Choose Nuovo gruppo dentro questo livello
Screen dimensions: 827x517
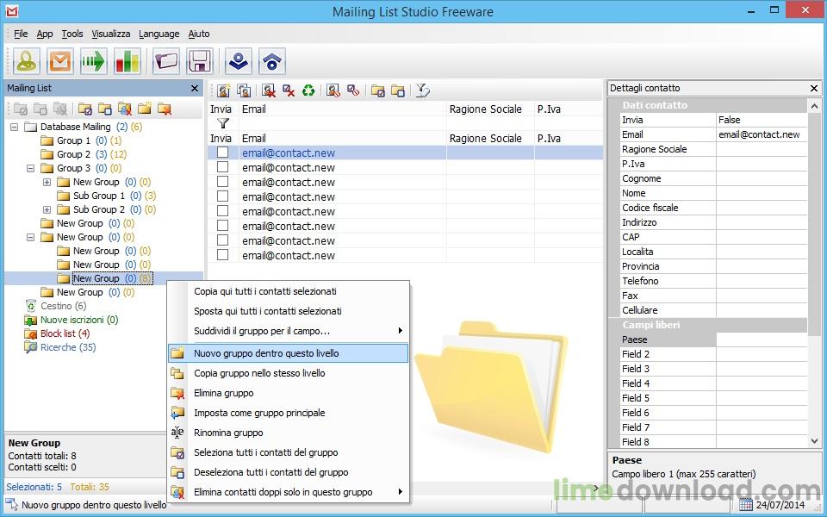click(x=289, y=353)
